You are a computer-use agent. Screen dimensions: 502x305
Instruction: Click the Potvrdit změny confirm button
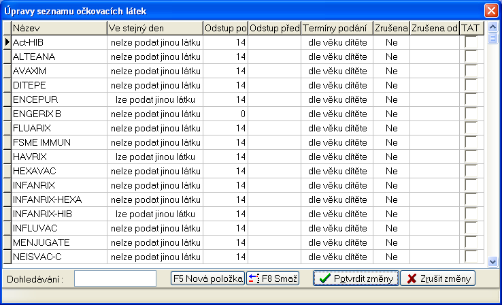click(x=354, y=278)
